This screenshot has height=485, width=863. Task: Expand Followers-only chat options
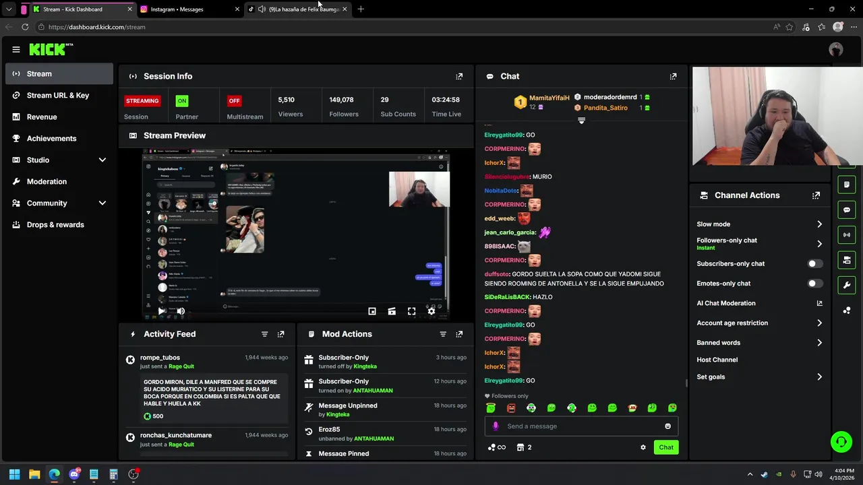[819, 244]
